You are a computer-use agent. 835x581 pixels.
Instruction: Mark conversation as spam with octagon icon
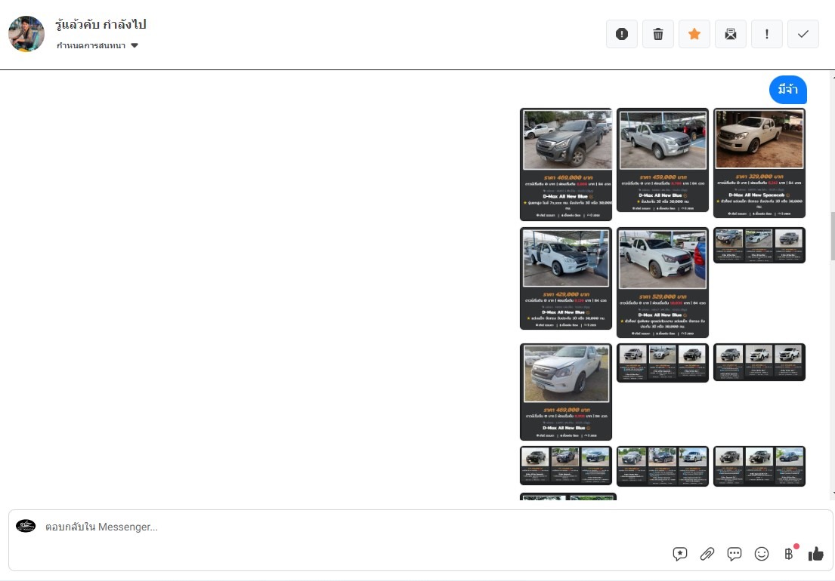622,34
